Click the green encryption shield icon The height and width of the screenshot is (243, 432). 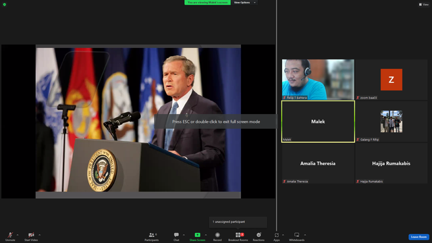click(x=5, y=5)
